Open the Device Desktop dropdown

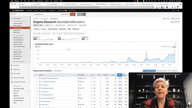tap(62, 25)
